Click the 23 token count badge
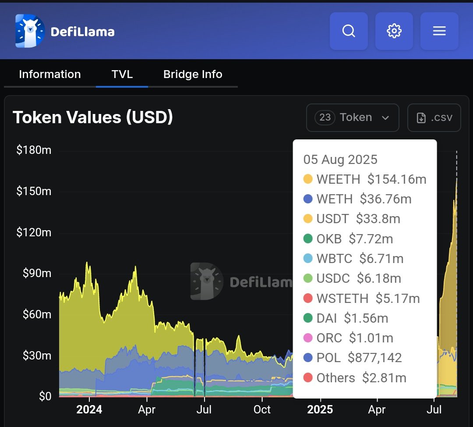The image size is (473, 427). (325, 117)
